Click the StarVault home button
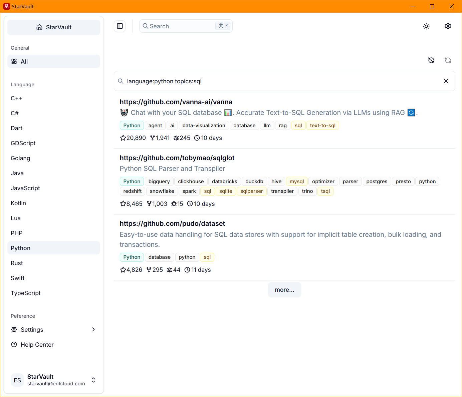This screenshot has height=397, width=462. pos(54,27)
